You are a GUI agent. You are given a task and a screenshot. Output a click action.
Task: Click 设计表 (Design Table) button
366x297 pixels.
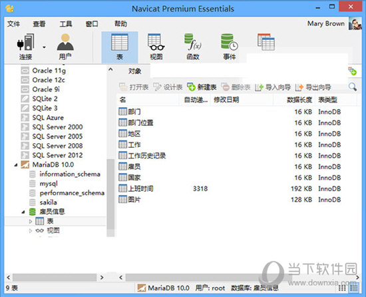point(168,87)
